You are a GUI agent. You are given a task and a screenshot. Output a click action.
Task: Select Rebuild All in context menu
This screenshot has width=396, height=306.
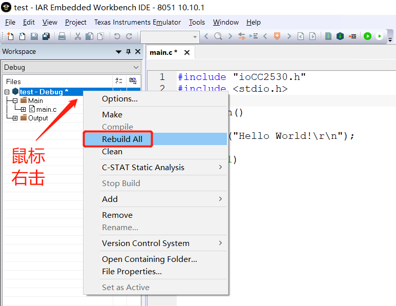(x=156, y=139)
